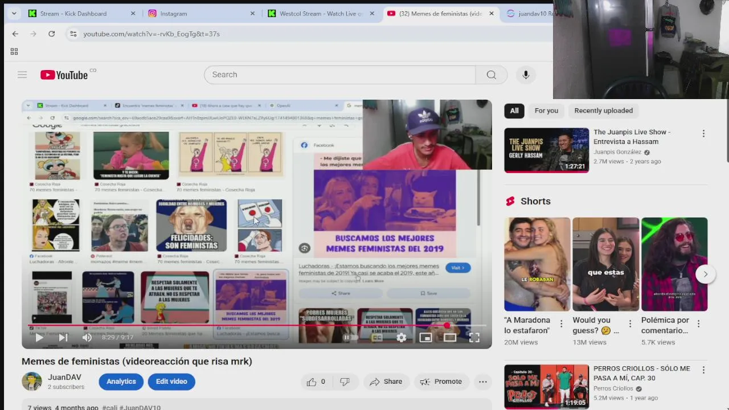Screen dimensions: 729x410
Task: Skip to the next video
Action: pos(63,337)
